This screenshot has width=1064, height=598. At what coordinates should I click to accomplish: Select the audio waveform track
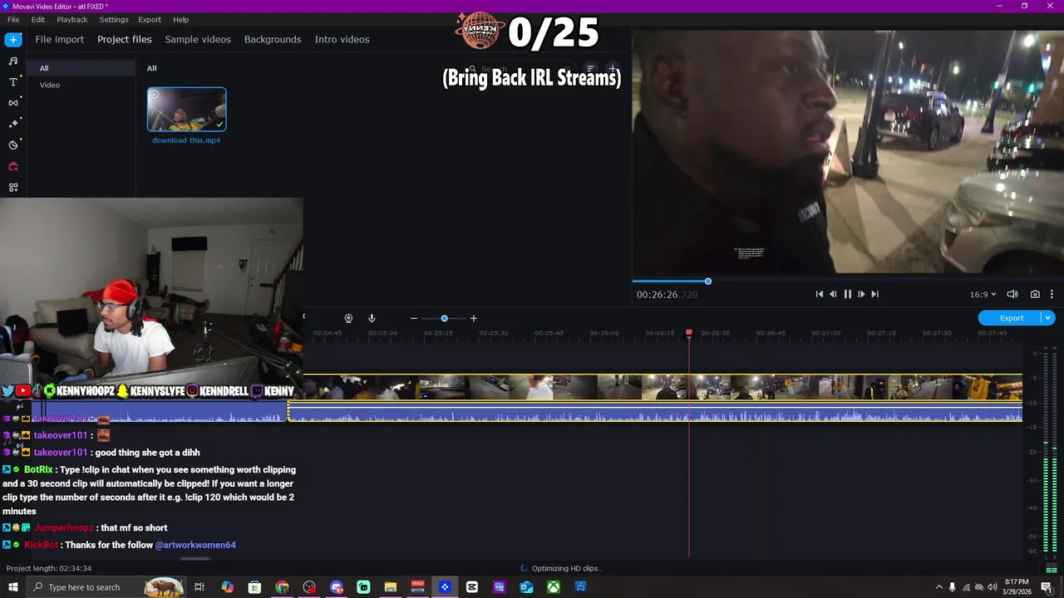click(x=655, y=412)
